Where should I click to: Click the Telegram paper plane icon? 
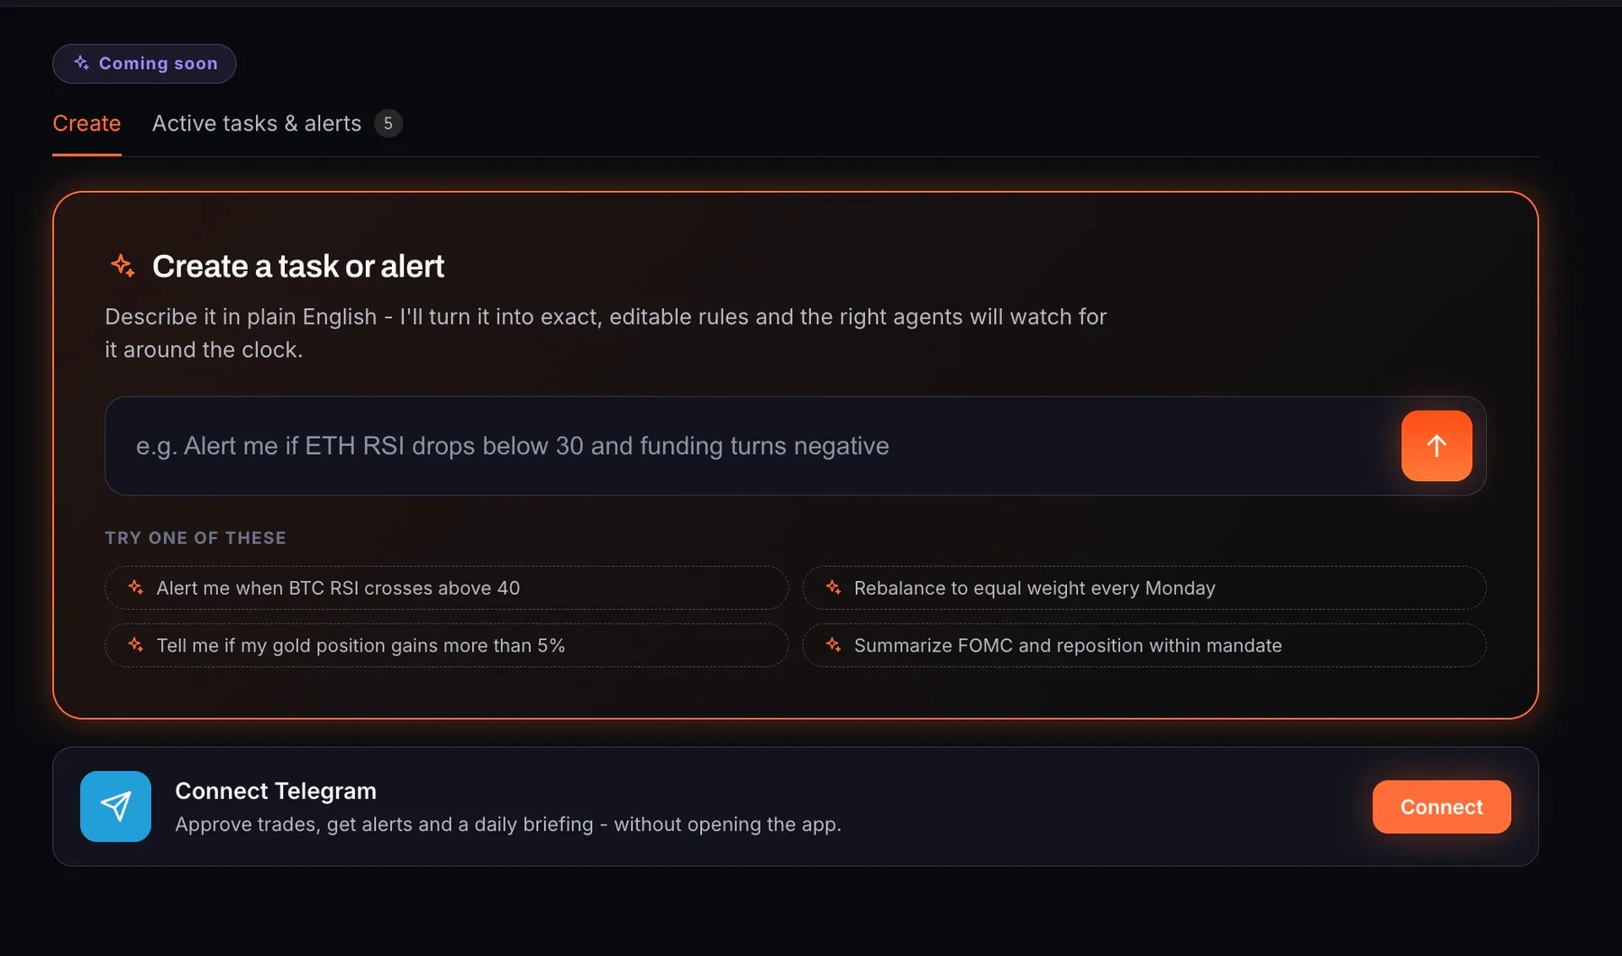(x=115, y=806)
